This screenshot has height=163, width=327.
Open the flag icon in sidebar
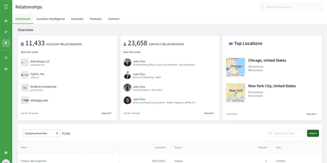click(x=6, y=21)
